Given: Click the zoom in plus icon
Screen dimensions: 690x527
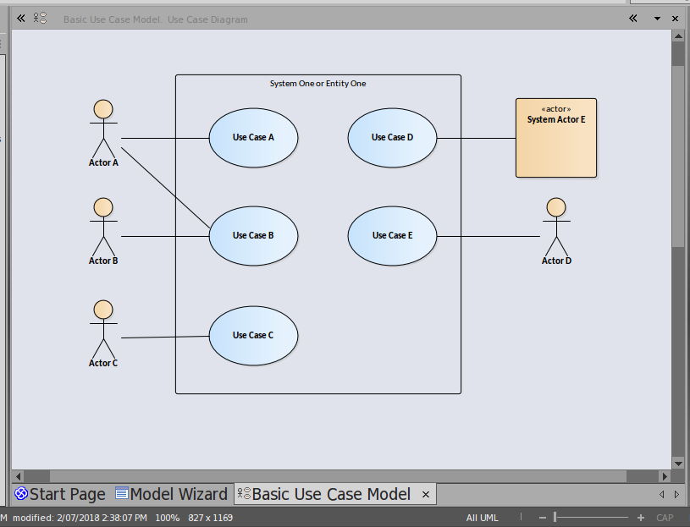Looking at the screenshot, I should [x=641, y=518].
